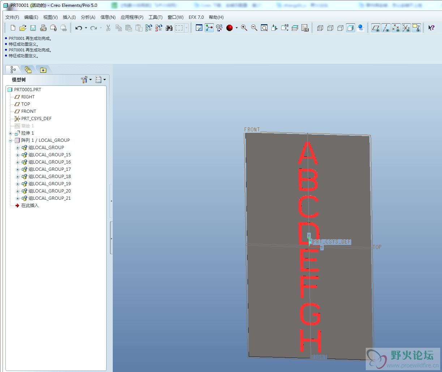Expand the 拉伸 1 feature node
The height and width of the screenshot is (372, 442).
[x=10, y=133]
